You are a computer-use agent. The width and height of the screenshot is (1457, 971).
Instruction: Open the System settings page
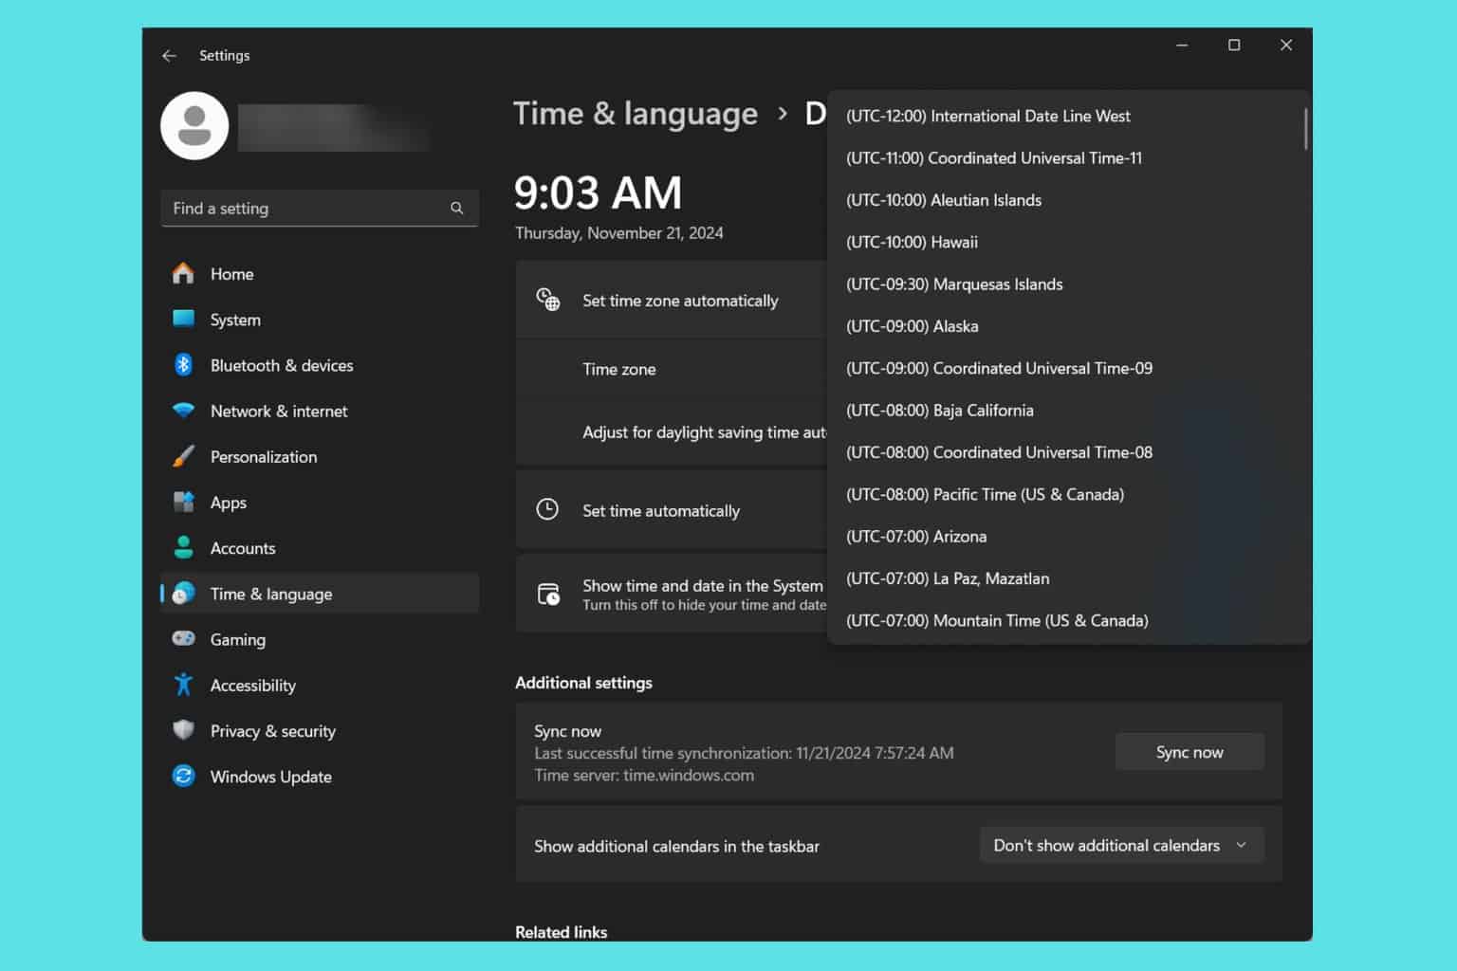coord(320,320)
